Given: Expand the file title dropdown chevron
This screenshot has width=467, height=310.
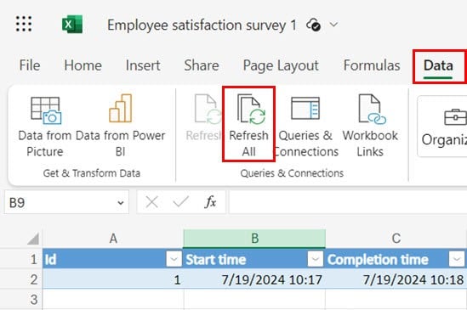Looking at the screenshot, I should click(334, 25).
